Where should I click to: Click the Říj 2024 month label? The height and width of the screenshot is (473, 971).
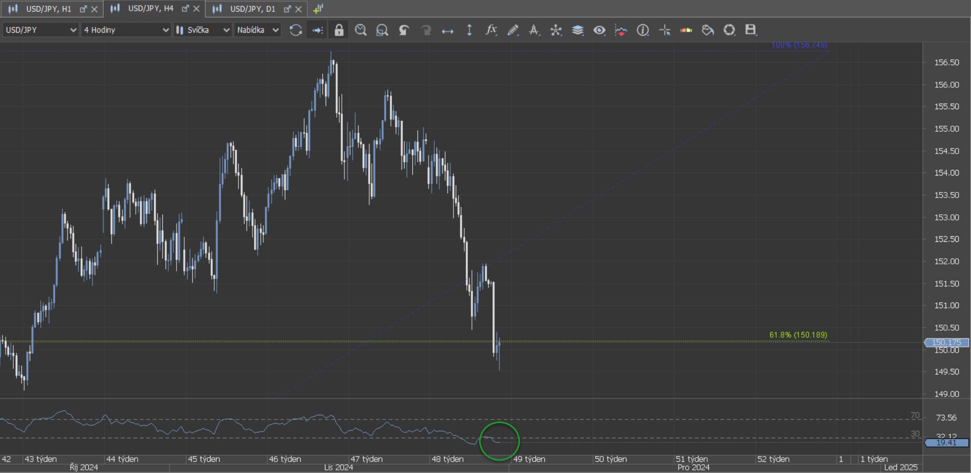click(x=84, y=467)
